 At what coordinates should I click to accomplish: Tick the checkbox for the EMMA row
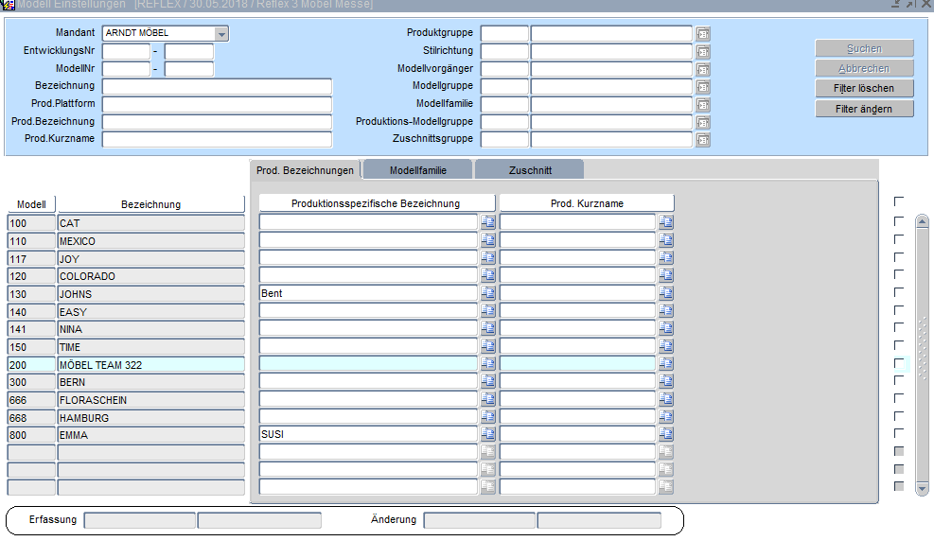[899, 433]
